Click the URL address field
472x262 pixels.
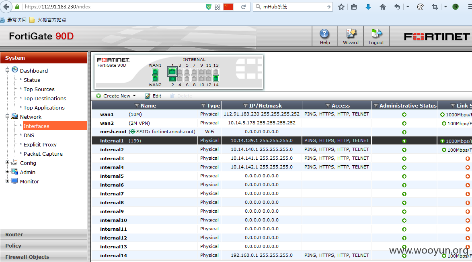[113, 6]
